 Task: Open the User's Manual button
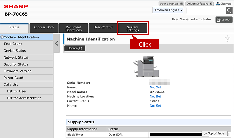171,4
